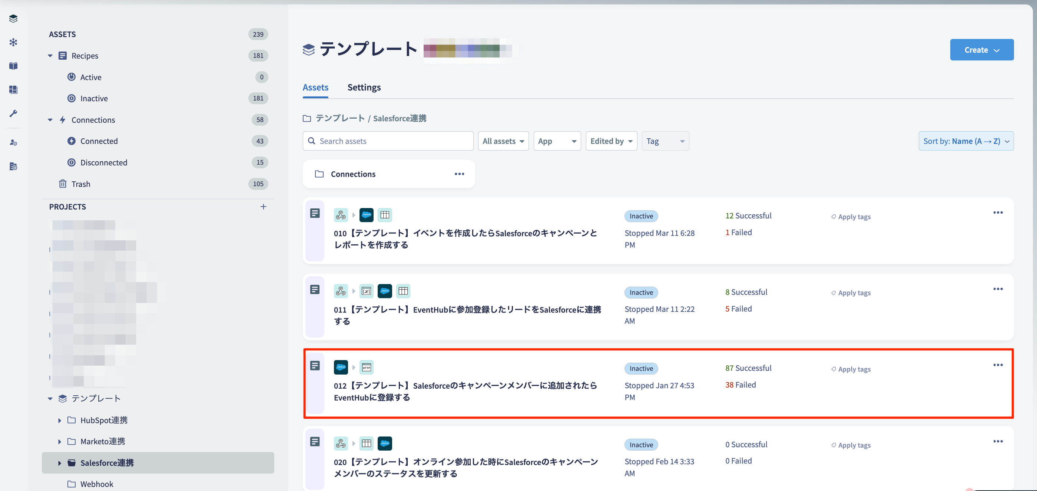
Task: Click the table icon on recipe 020
Action: coord(366,444)
